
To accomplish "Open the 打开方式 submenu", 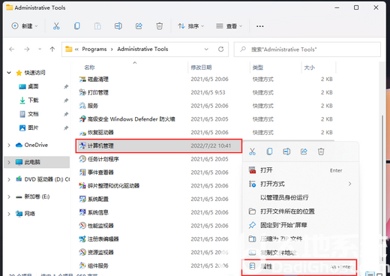I will pyautogui.click(x=301, y=184).
